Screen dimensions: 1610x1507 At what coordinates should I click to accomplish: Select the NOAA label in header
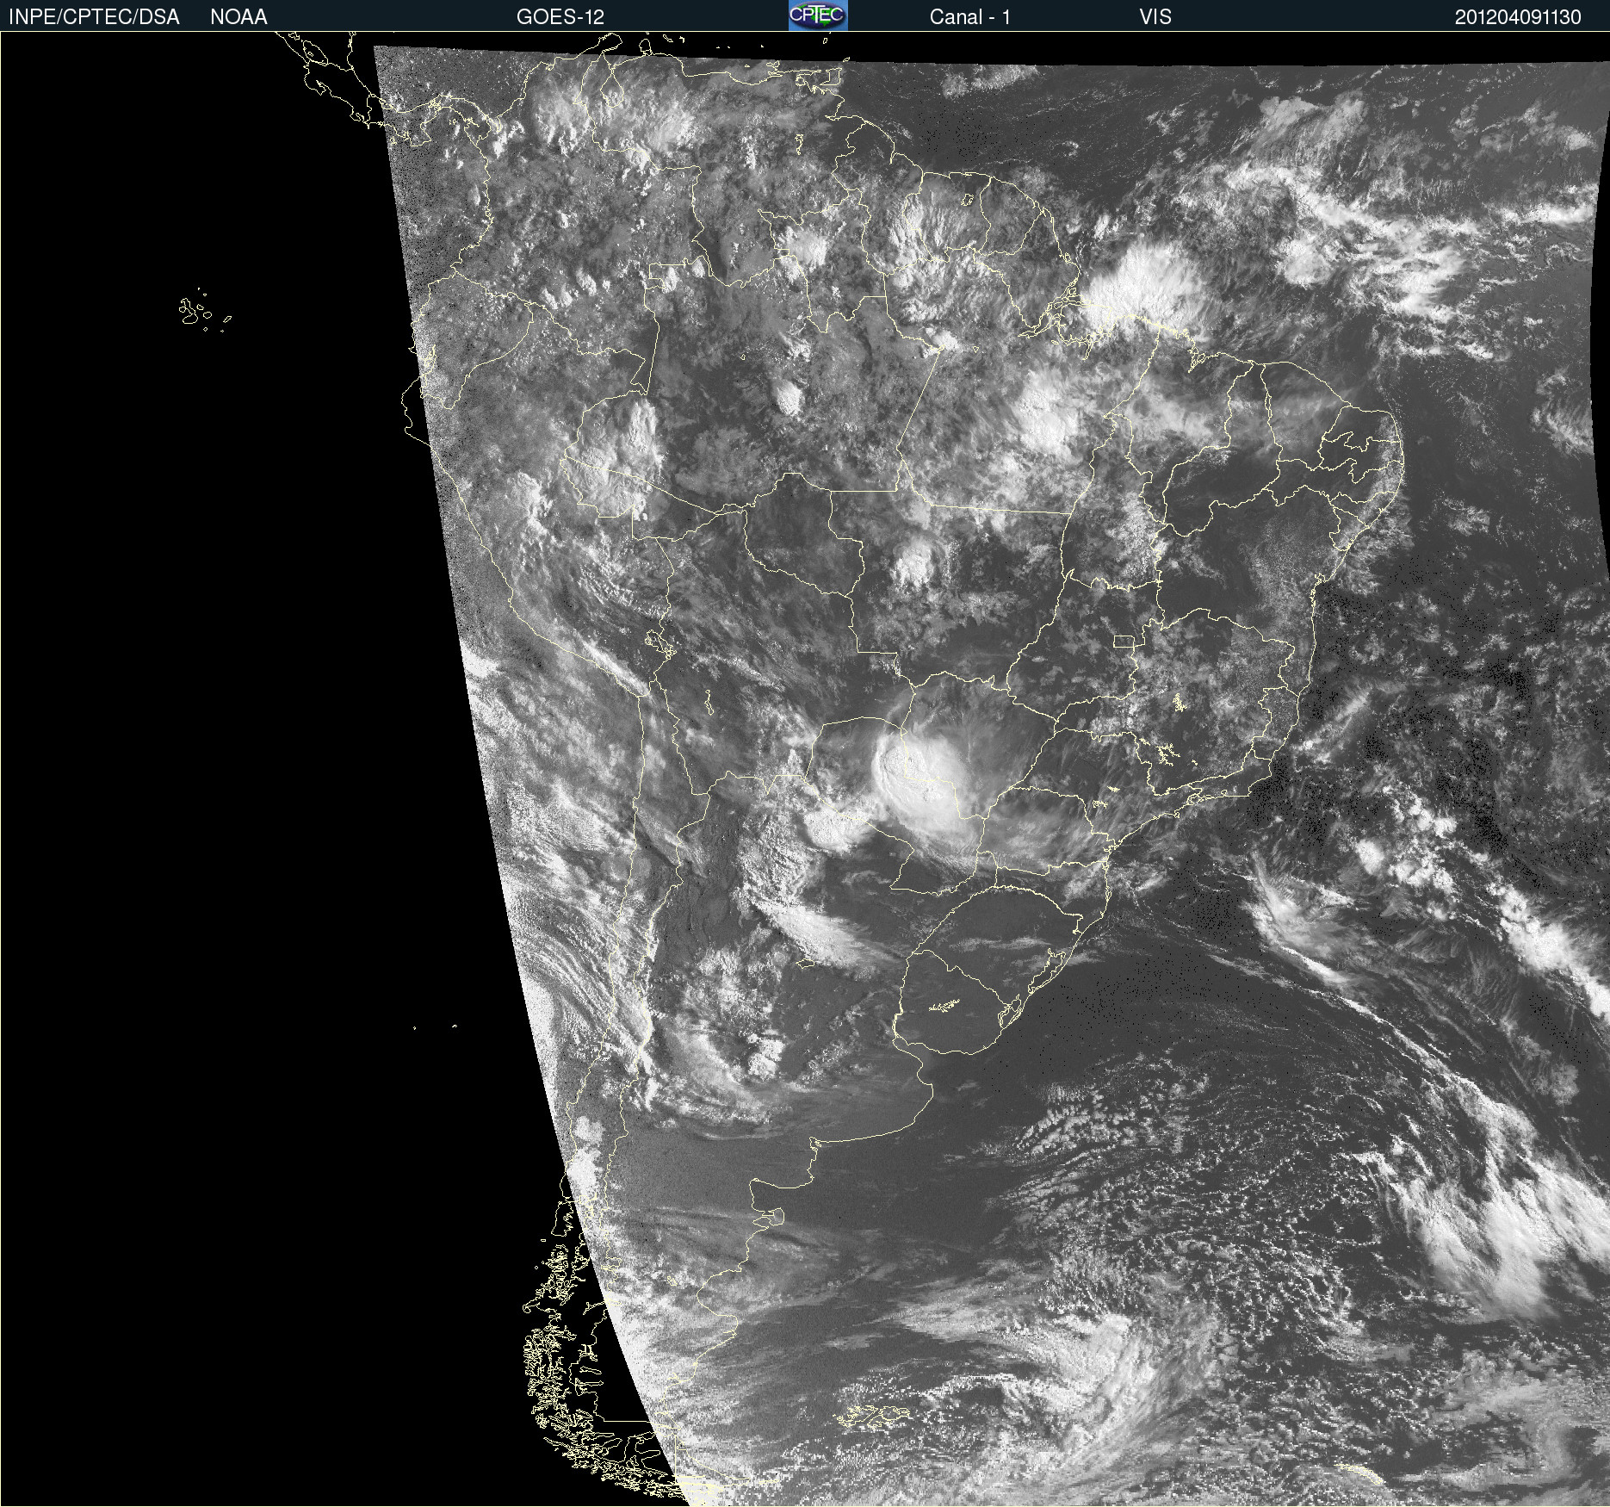point(238,16)
